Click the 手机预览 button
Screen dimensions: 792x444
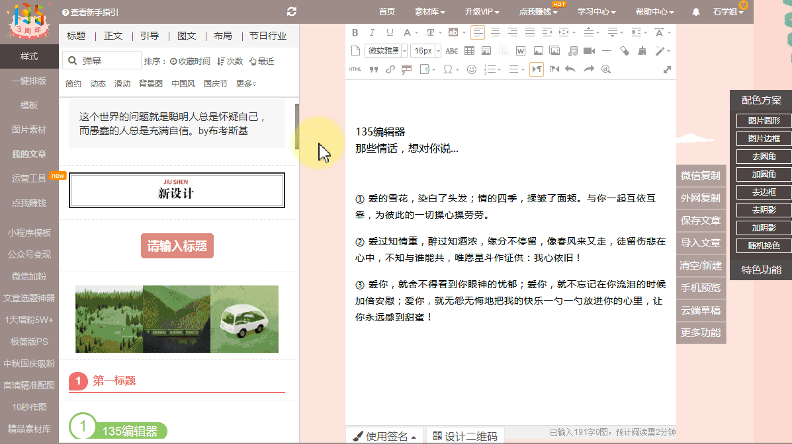(x=701, y=287)
